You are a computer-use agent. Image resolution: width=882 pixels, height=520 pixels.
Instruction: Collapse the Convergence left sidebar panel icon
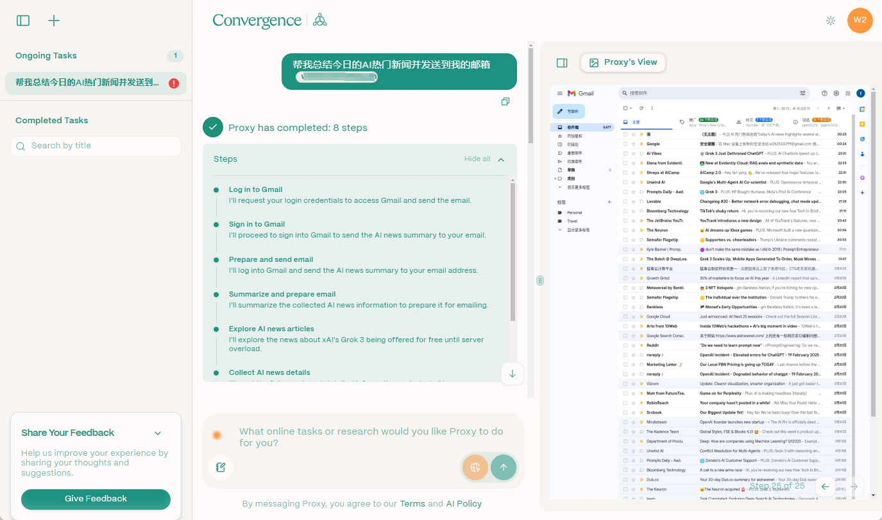(x=23, y=21)
